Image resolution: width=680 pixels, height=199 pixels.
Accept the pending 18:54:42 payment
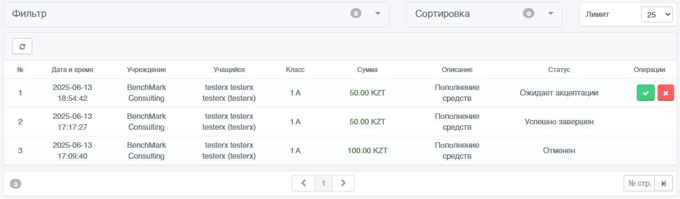(646, 93)
